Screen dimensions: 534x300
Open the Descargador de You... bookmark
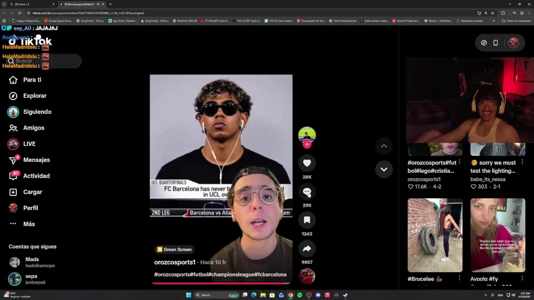pyautogui.click(x=311, y=20)
